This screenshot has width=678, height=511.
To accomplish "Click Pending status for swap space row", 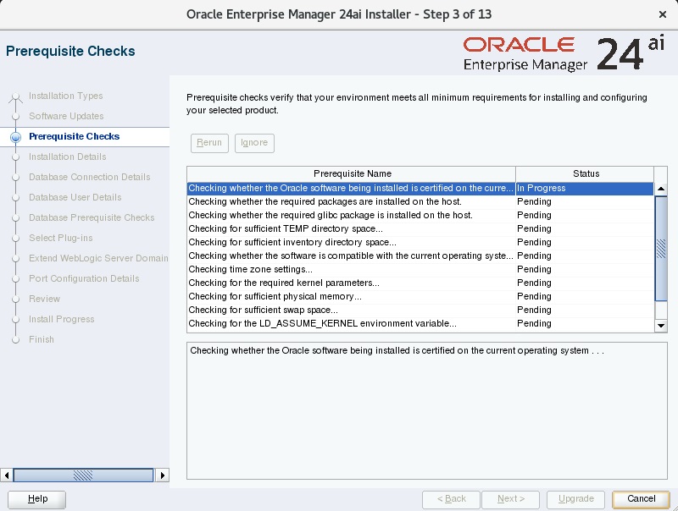I will pyautogui.click(x=585, y=310).
